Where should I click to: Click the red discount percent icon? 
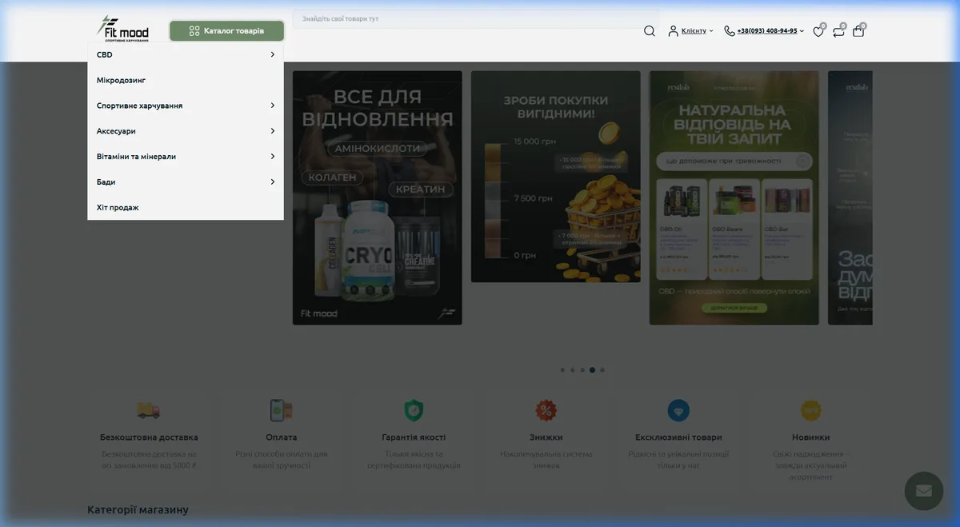pos(546,410)
